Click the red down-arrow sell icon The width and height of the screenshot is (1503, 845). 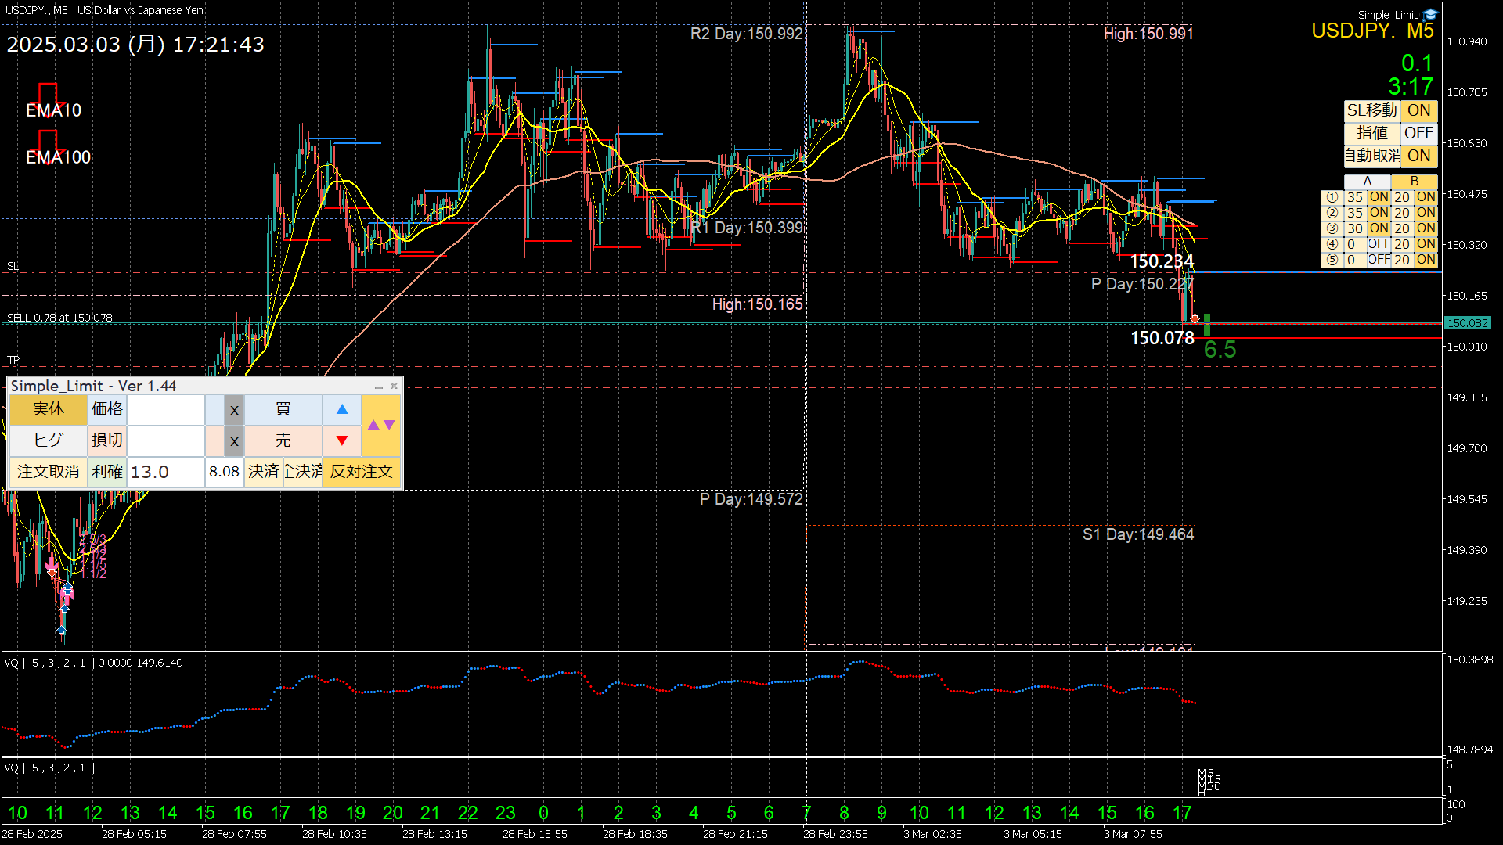click(x=342, y=440)
